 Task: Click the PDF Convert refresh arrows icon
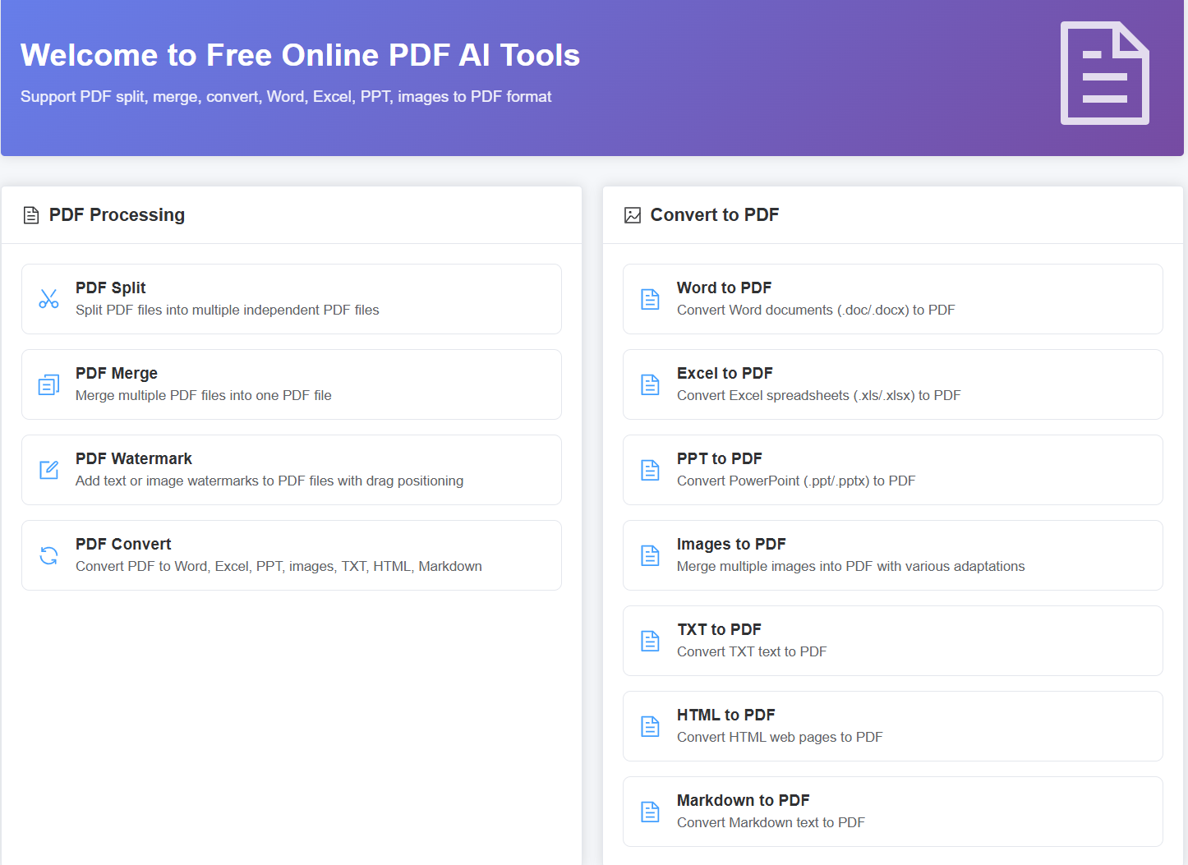[x=48, y=555]
